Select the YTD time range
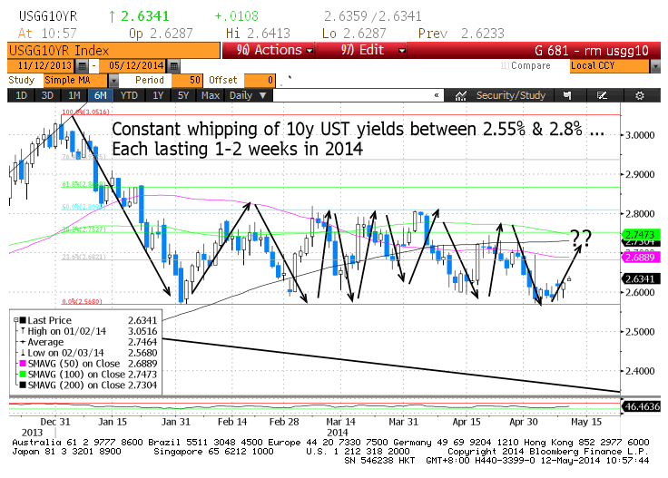This screenshot has height=478, width=668. point(129,95)
